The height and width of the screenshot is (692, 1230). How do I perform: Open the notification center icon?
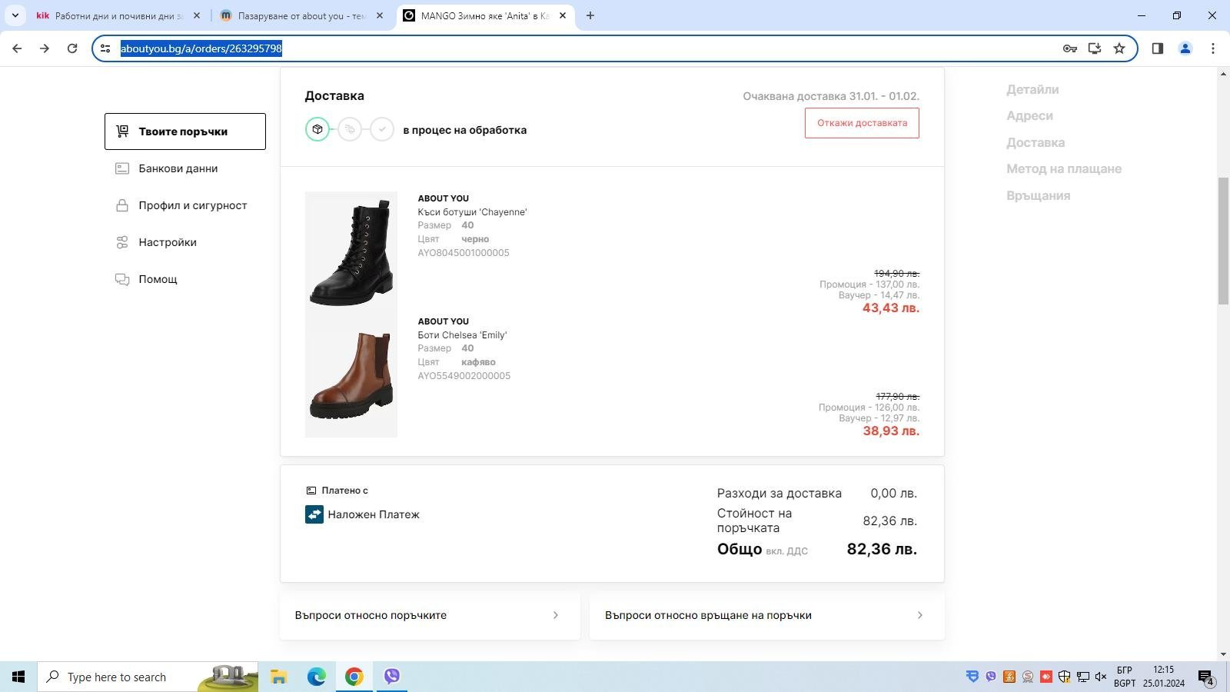[1205, 677]
